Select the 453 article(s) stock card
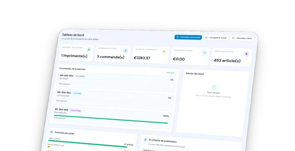The height and width of the screenshot is (151, 295). [231, 57]
